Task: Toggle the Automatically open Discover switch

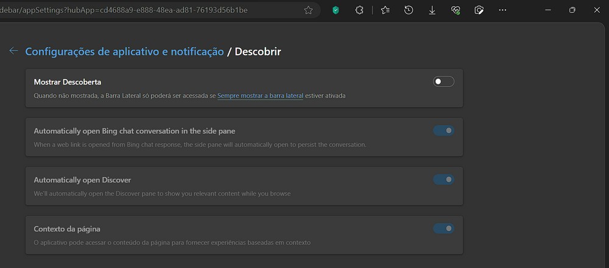Action: 443,179
